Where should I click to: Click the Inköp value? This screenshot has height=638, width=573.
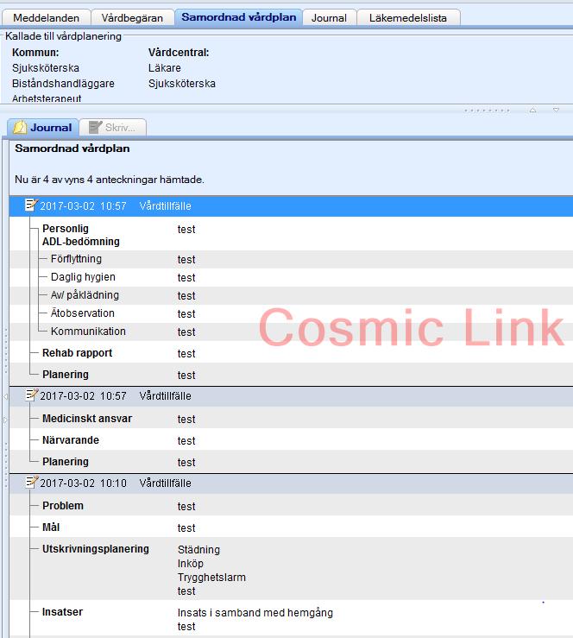point(191,564)
